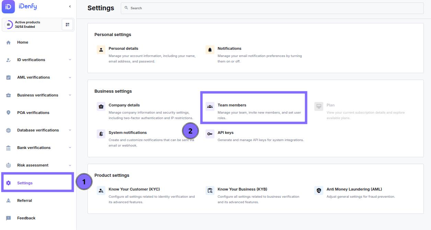431x230 pixels.
Task: Click the Plan settings title
Action: point(330,105)
